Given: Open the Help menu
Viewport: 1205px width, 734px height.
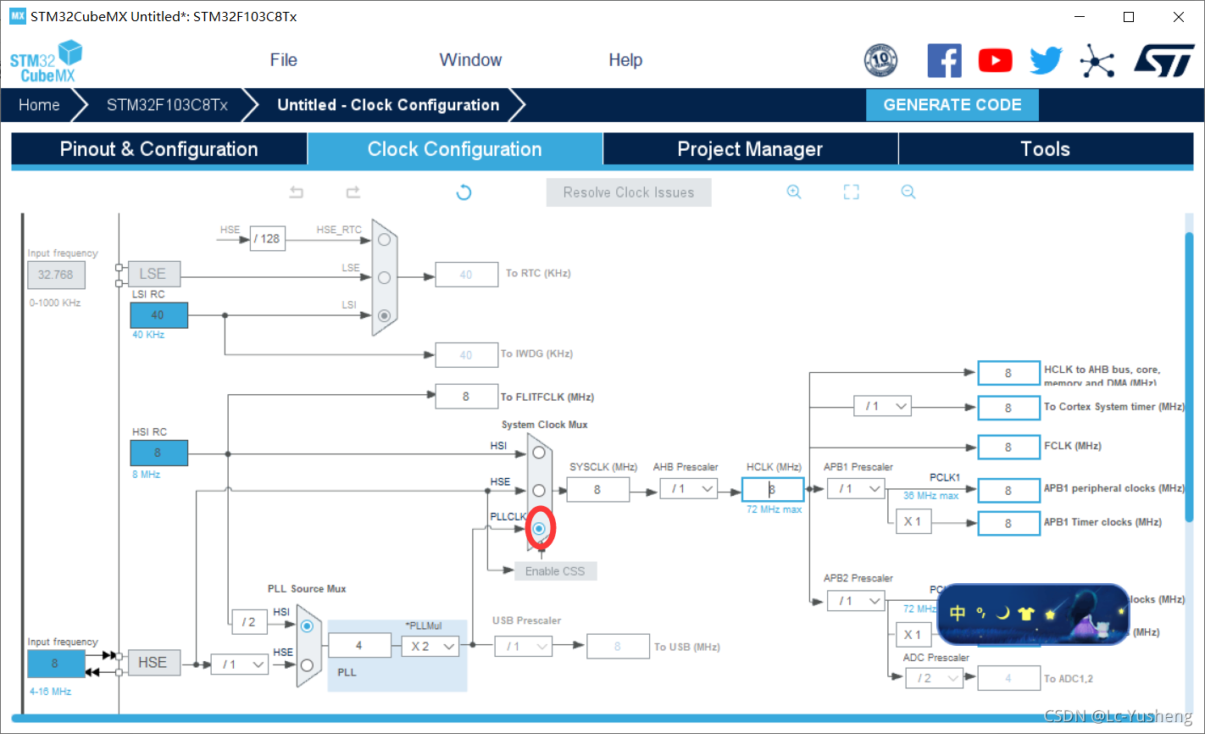Looking at the screenshot, I should [625, 60].
